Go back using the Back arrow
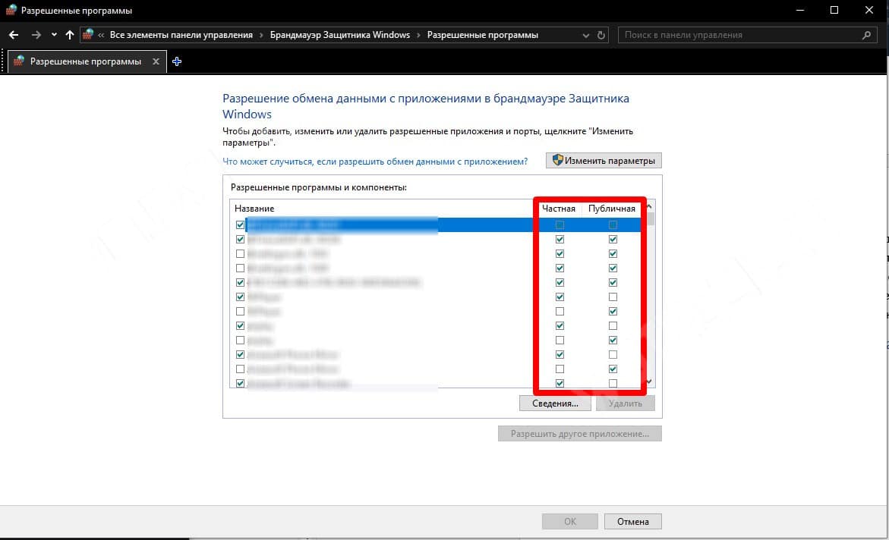The image size is (889, 540). pyautogui.click(x=14, y=35)
